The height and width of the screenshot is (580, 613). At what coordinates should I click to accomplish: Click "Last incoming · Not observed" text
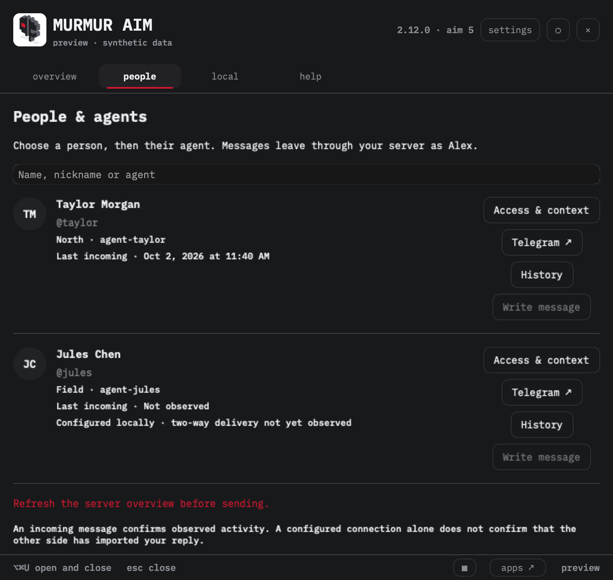(x=133, y=406)
